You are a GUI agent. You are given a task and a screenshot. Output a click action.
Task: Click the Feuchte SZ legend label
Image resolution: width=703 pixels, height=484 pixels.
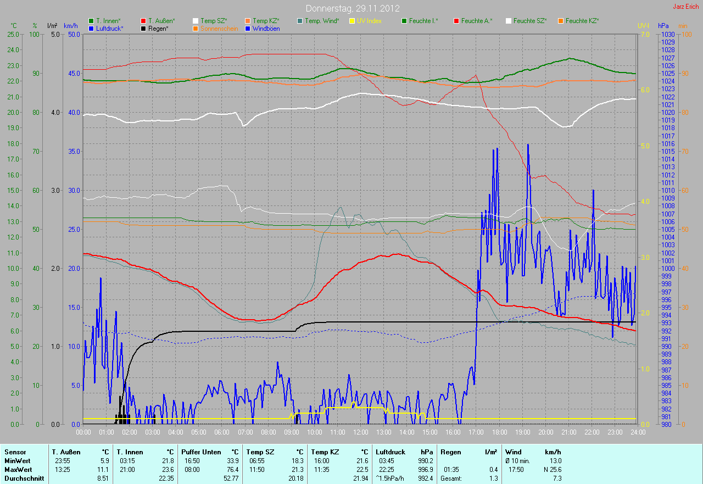[529, 21]
